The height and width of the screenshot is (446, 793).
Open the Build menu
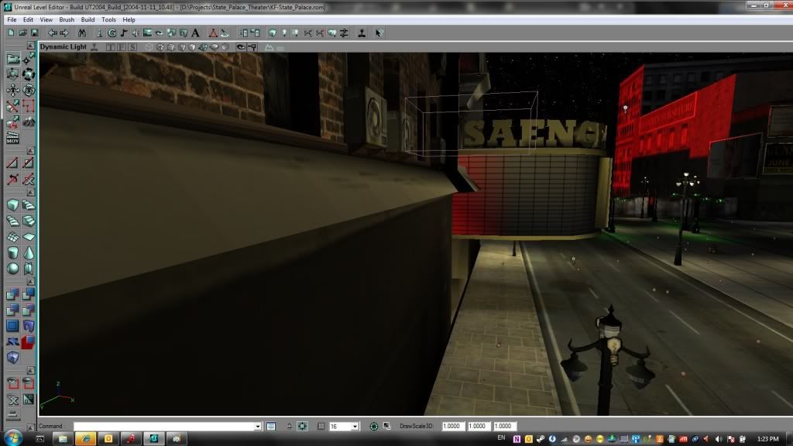[x=88, y=19]
